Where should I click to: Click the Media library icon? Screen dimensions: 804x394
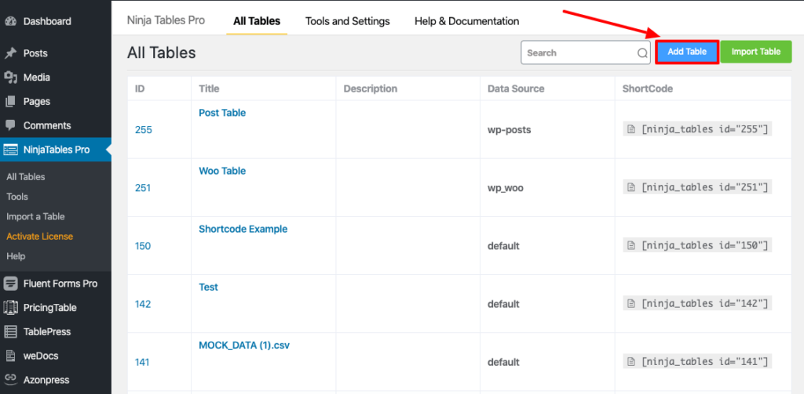(x=11, y=78)
